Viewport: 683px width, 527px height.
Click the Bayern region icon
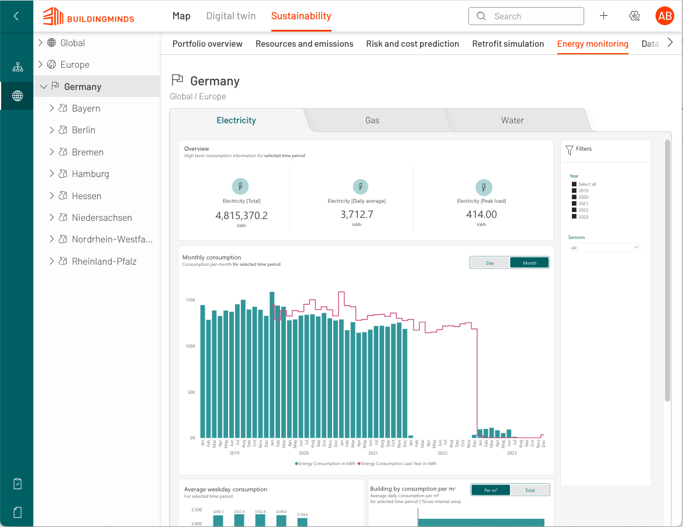(63, 108)
